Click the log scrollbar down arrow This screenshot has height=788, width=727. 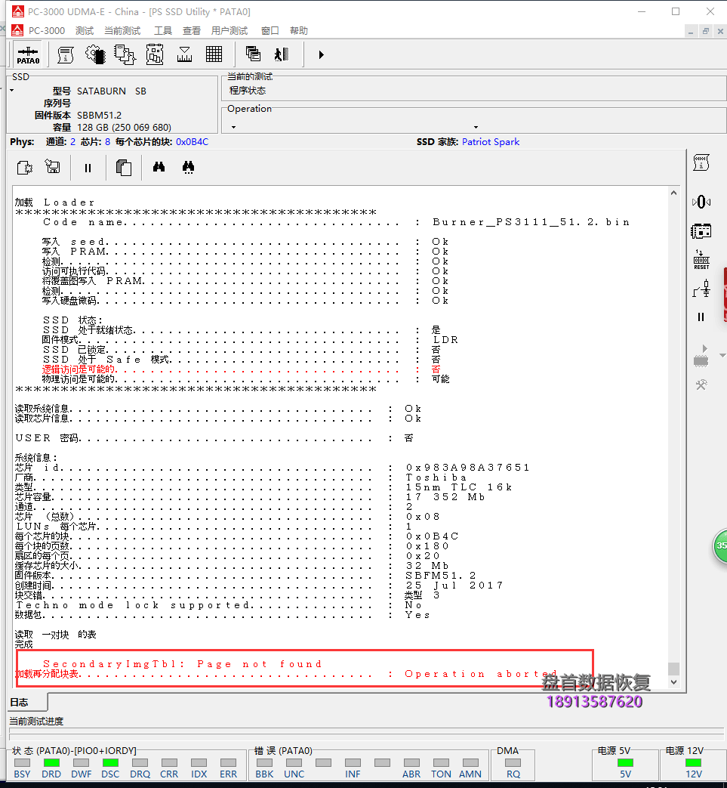tap(674, 682)
